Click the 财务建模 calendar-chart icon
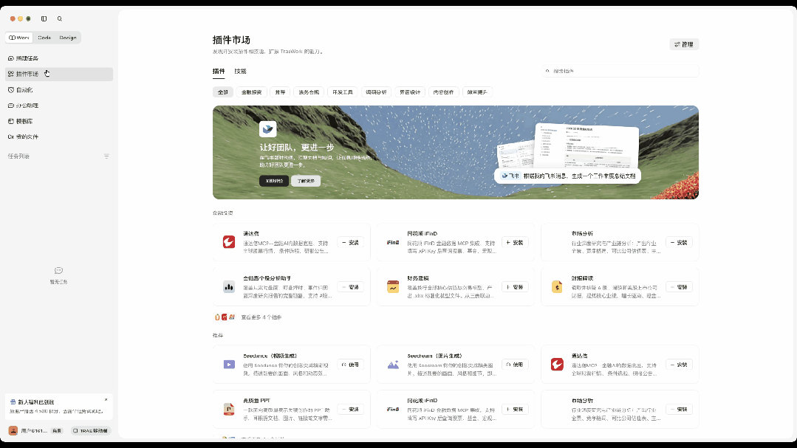 [x=393, y=287]
